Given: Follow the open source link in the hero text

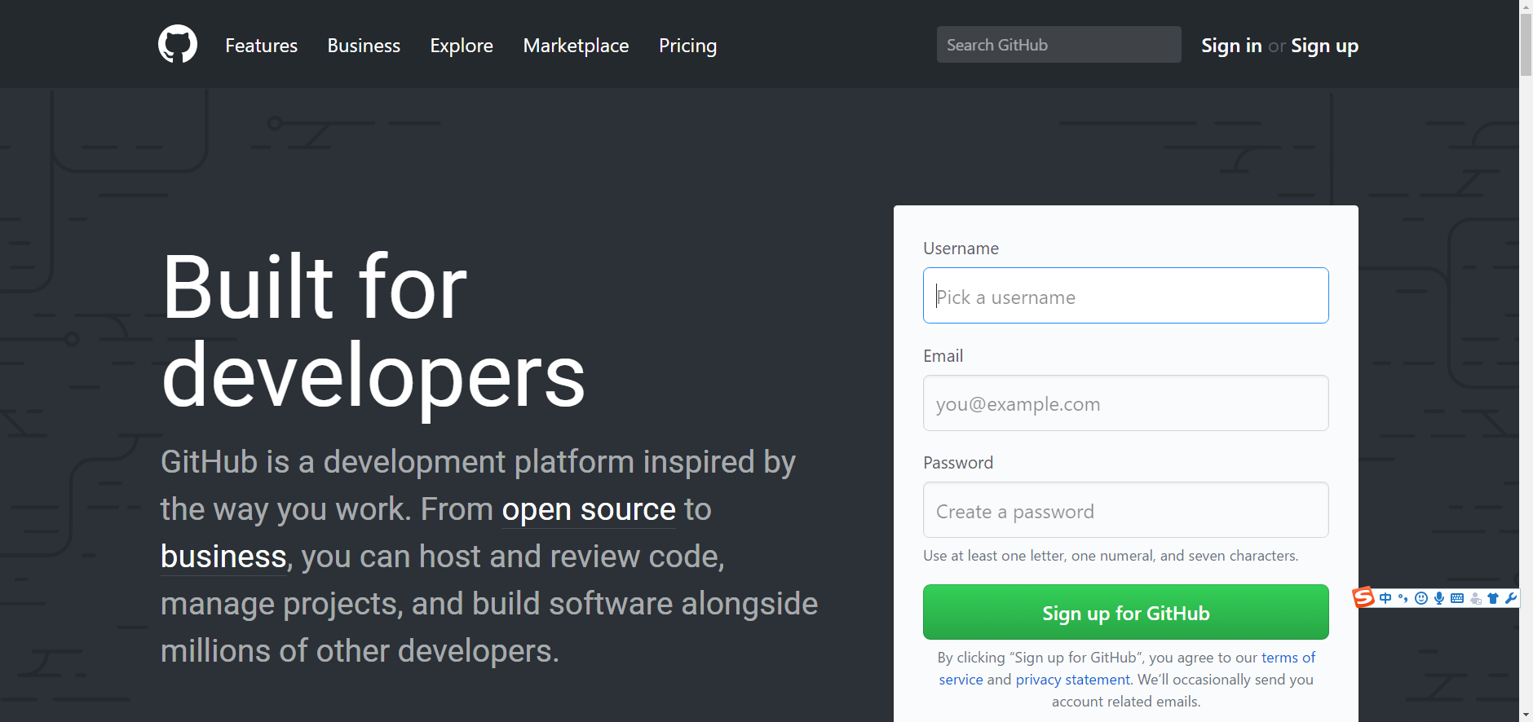Looking at the screenshot, I should point(589,509).
